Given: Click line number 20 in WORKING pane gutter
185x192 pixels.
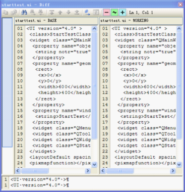Looking at the screenshot, I should (105, 139).
